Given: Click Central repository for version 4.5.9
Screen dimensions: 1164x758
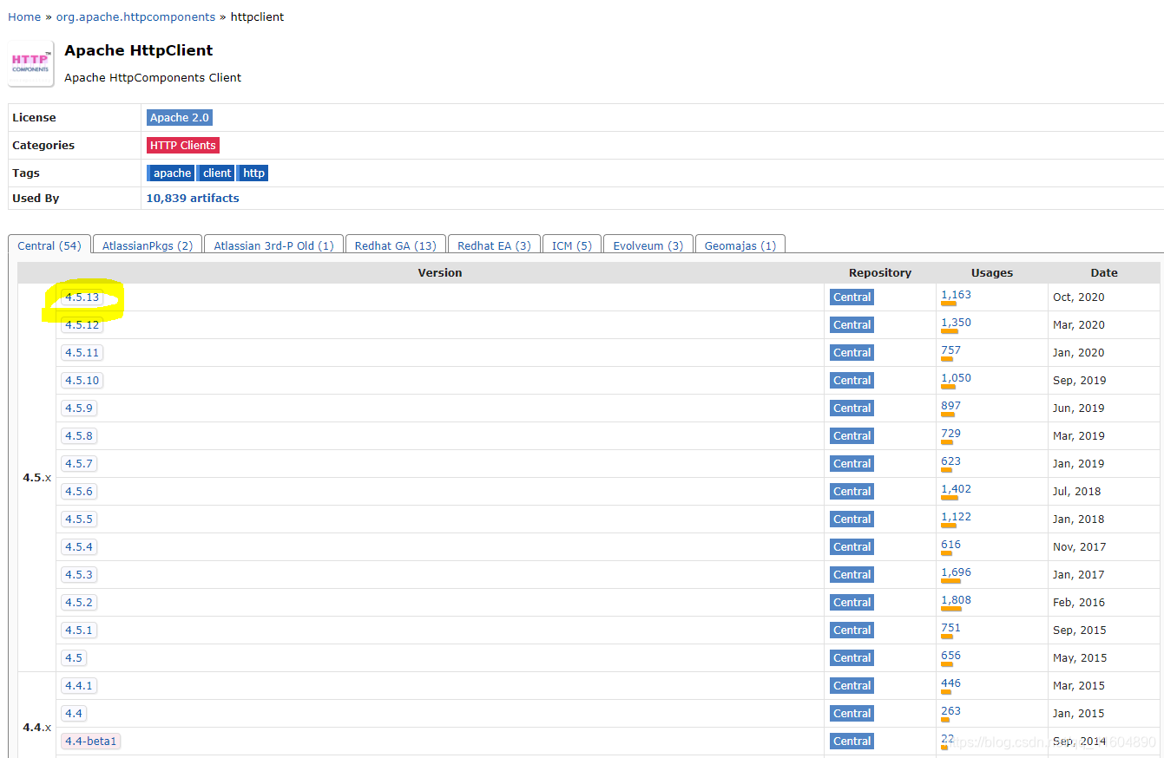Looking at the screenshot, I should click(x=852, y=408).
